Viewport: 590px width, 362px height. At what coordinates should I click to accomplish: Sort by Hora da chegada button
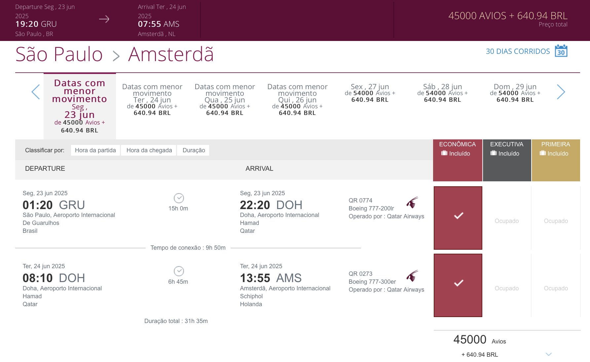coord(149,150)
